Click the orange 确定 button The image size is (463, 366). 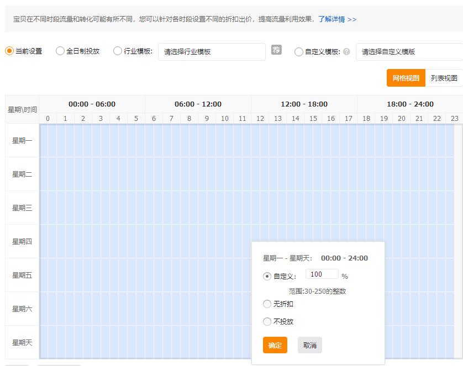(x=275, y=345)
